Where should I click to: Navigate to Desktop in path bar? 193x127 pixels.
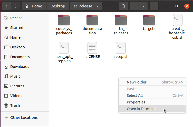click(58, 6)
